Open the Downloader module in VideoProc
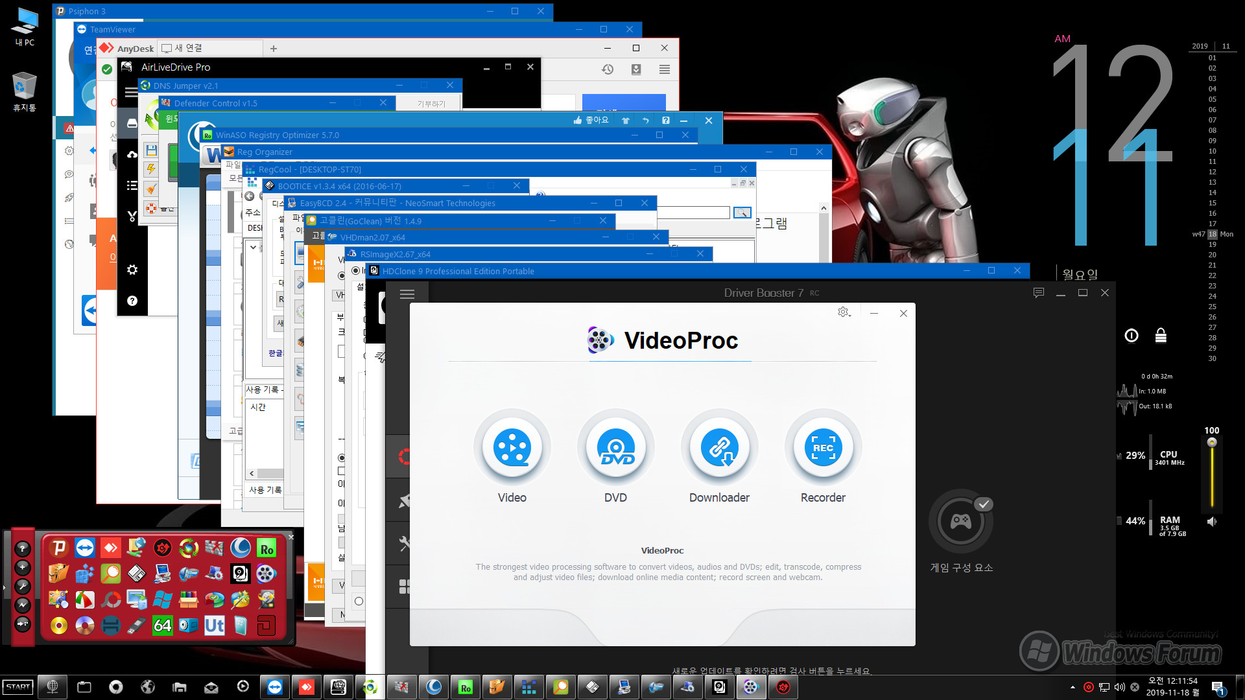The image size is (1245, 700). tap(720, 448)
